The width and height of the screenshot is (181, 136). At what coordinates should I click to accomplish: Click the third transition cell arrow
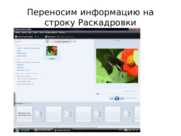(98, 114)
